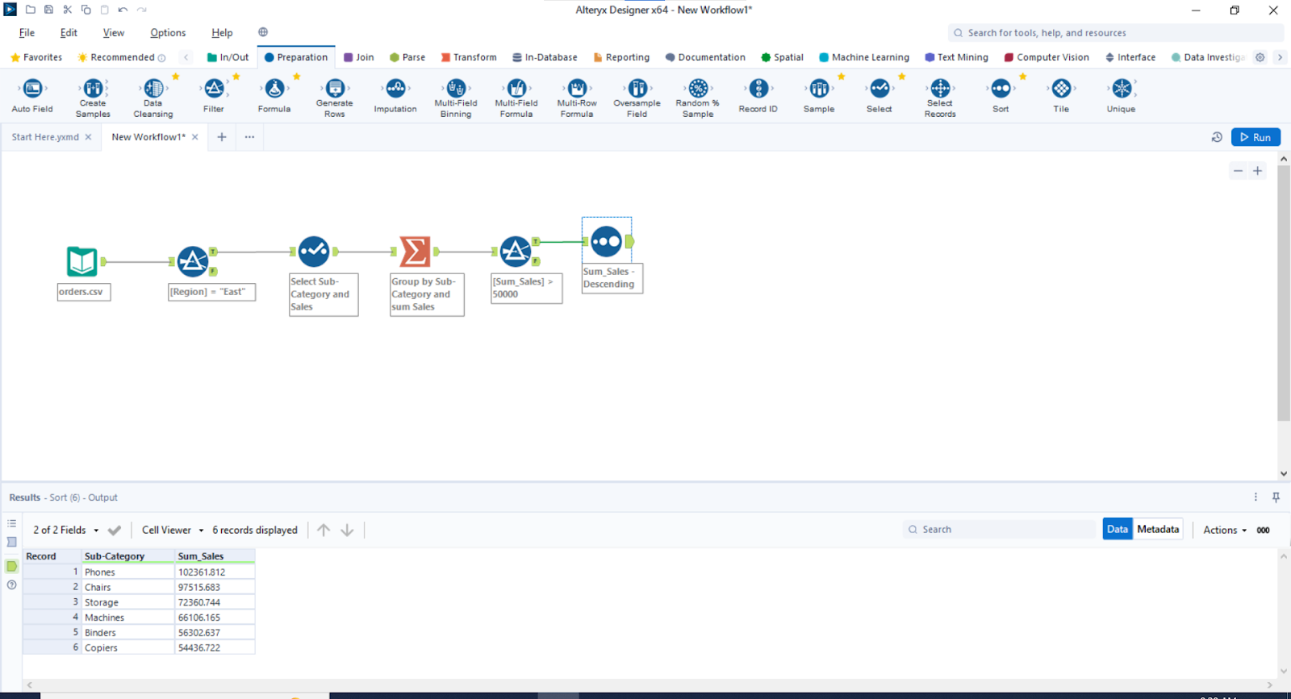Click the global search for tools field
1291x699 pixels.
pyautogui.click(x=1116, y=33)
